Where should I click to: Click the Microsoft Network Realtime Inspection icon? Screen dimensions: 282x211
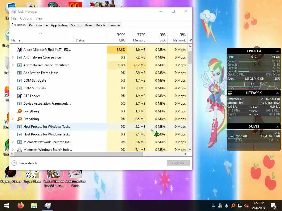point(20,142)
